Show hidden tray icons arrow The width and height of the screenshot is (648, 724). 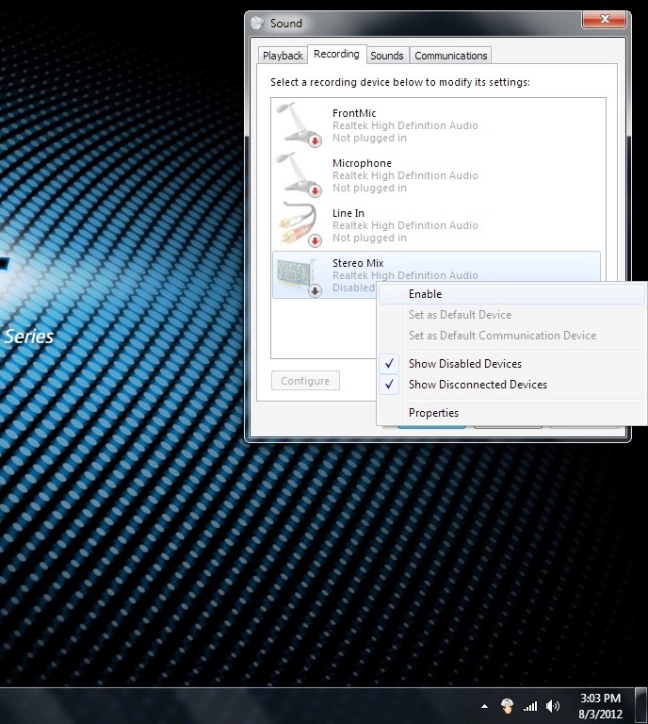(484, 706)
